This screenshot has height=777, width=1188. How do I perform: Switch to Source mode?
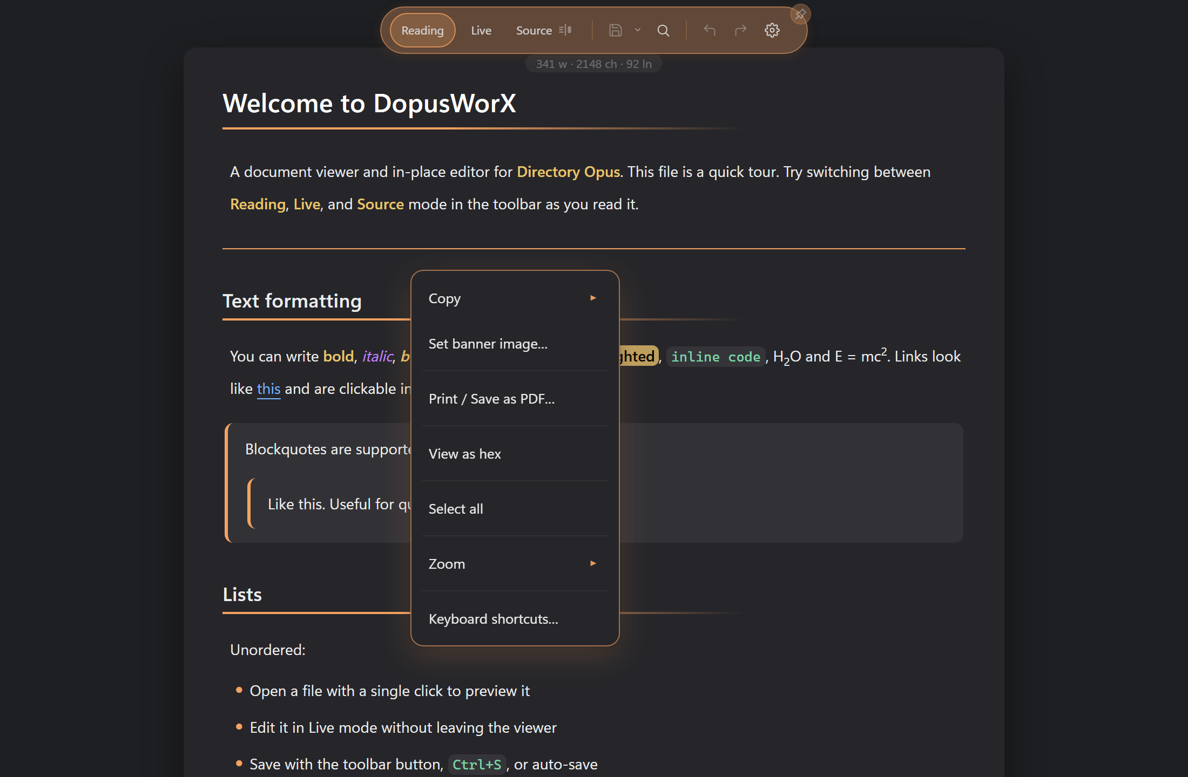click(534, 30)
